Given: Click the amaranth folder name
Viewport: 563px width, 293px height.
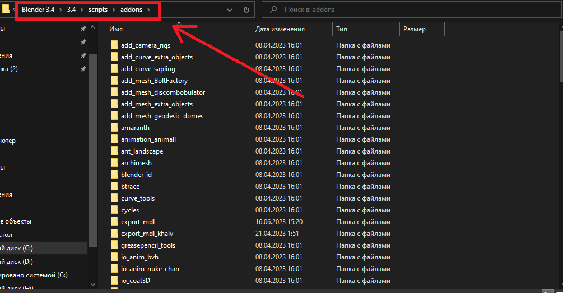Looking at the screenshot, I should tap(135, 128).
